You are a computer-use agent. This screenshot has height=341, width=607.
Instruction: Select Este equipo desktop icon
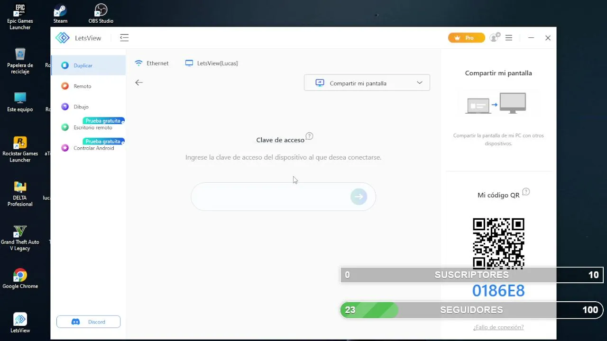(20, 102)
